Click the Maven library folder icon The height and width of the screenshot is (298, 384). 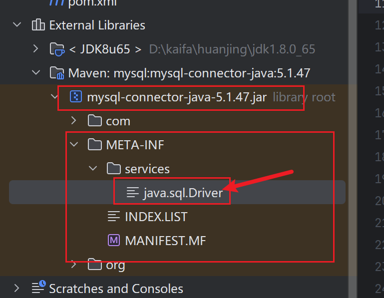coord(57,73)
